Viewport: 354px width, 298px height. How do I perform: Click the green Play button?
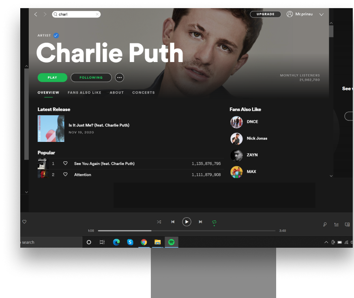52,77
